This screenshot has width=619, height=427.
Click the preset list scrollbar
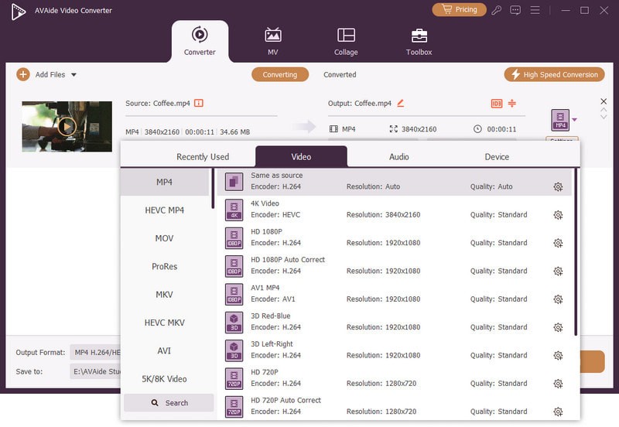pyautogui.click(x=576, y=251)
